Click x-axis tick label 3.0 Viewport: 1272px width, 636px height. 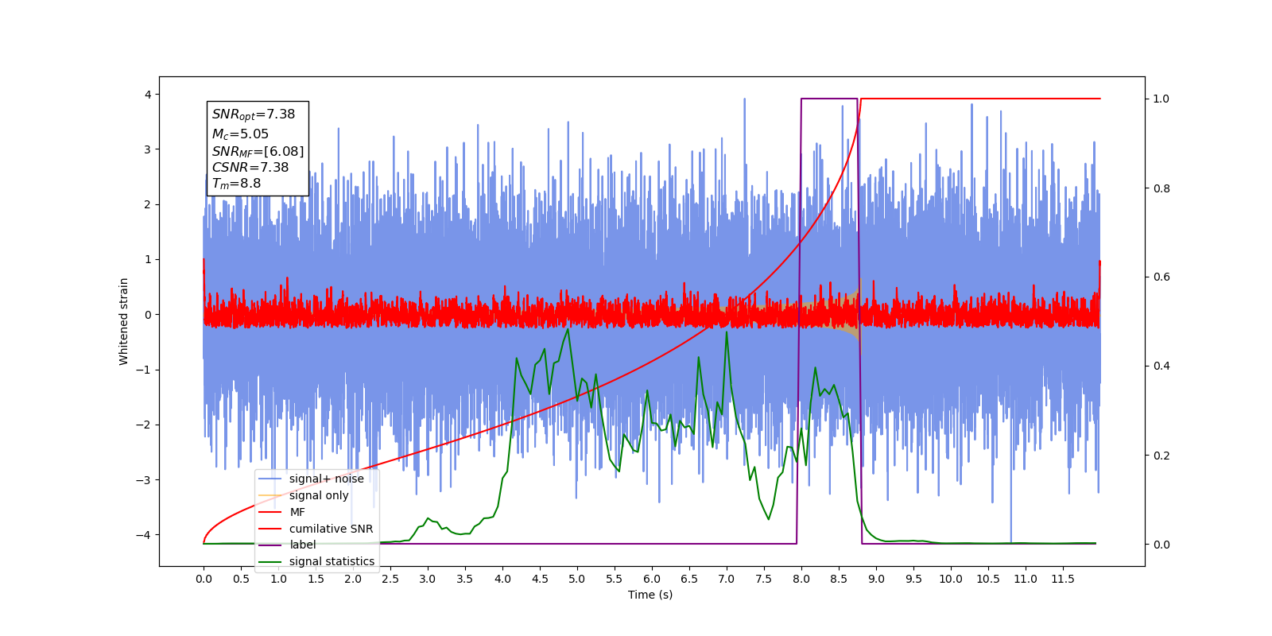click(x=428, y=579)
